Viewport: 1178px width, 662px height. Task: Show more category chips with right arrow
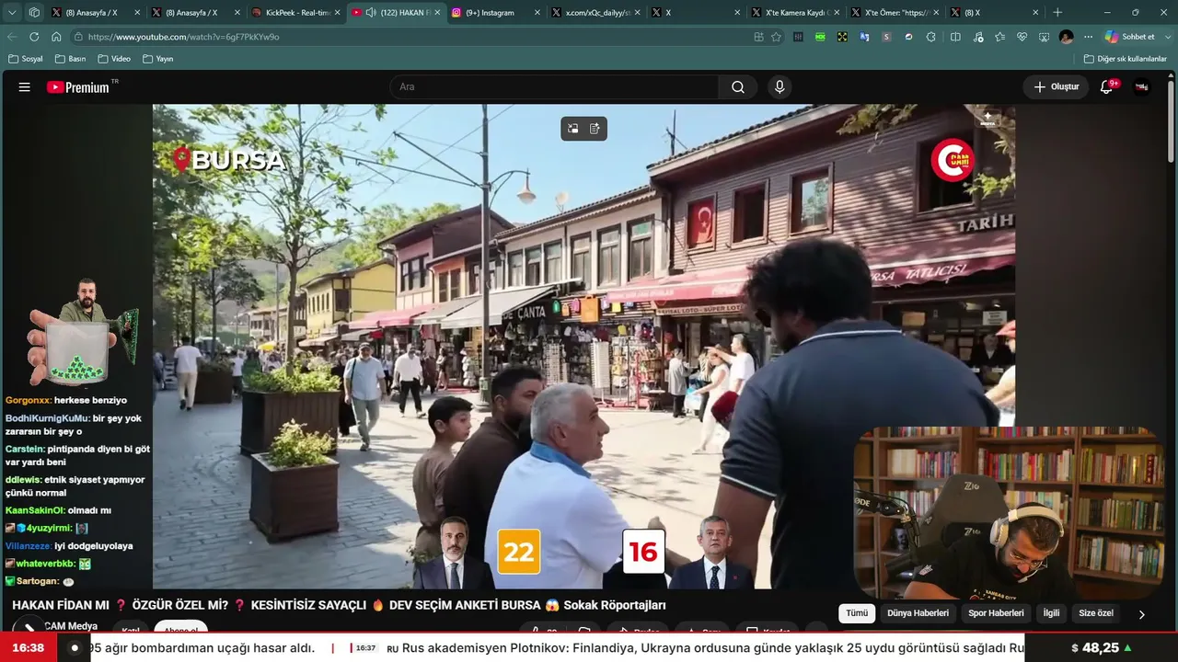coord(1142,614)
